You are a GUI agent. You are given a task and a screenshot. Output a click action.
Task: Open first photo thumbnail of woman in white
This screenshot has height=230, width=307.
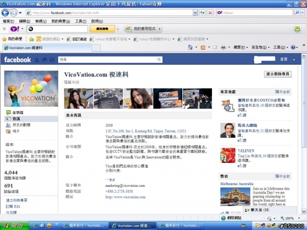pyautogui.click(x=79, y=98)
